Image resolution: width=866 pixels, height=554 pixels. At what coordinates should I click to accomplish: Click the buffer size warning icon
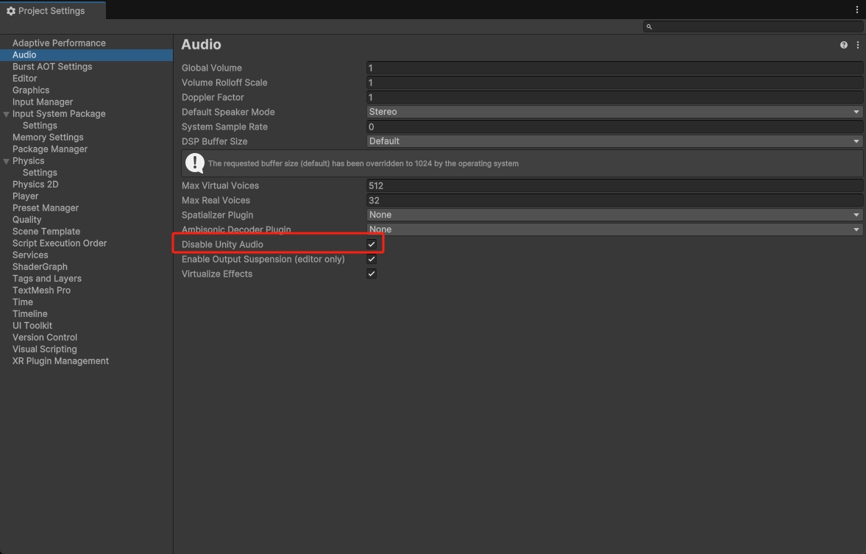194,163
